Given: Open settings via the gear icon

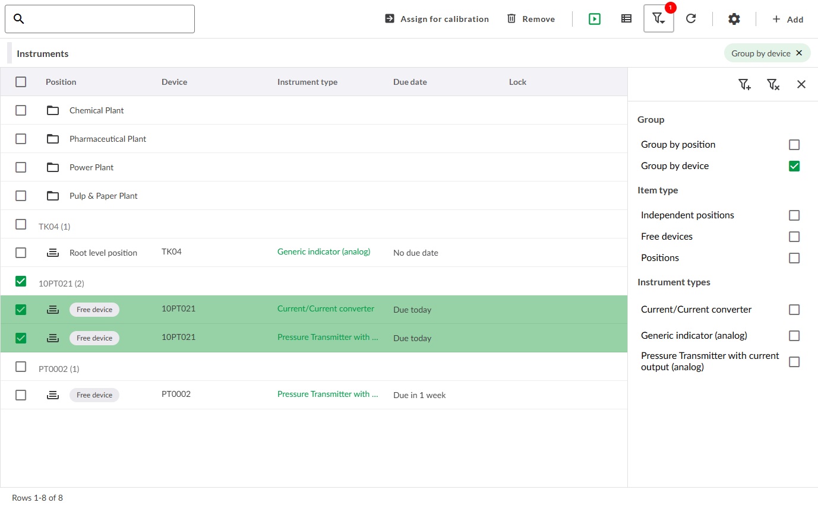Looking at the screenshot, I should point(734,19).
